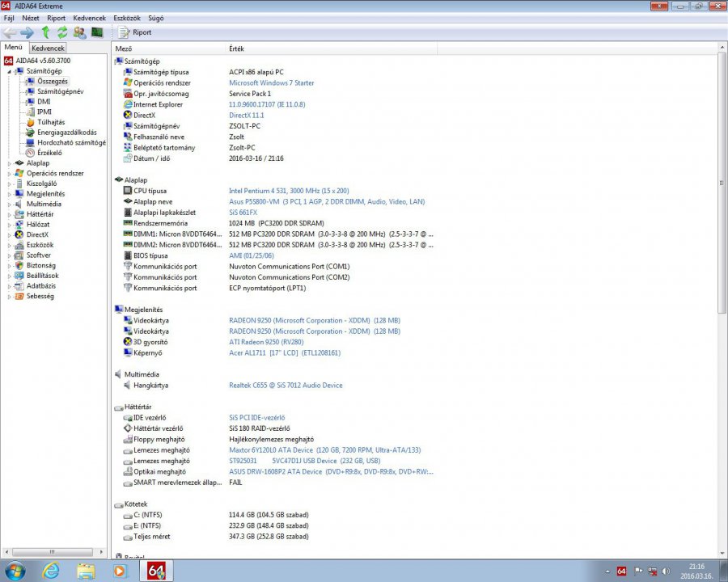Open the SiS 661FX chipset link

(x=243, y=213)
